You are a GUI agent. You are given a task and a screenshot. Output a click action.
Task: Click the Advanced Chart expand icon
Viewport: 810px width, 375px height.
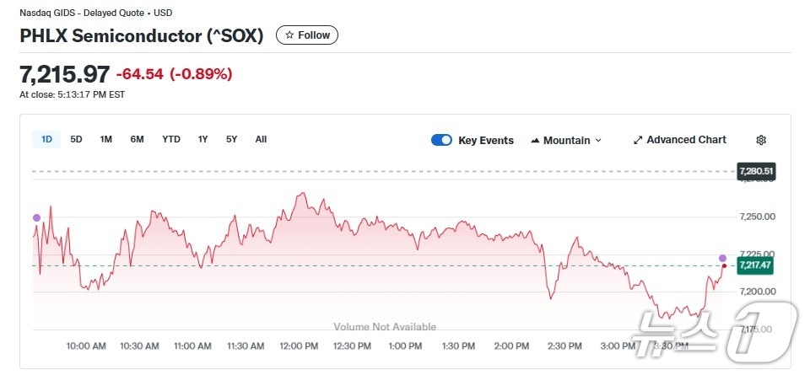tap(638, 140)
